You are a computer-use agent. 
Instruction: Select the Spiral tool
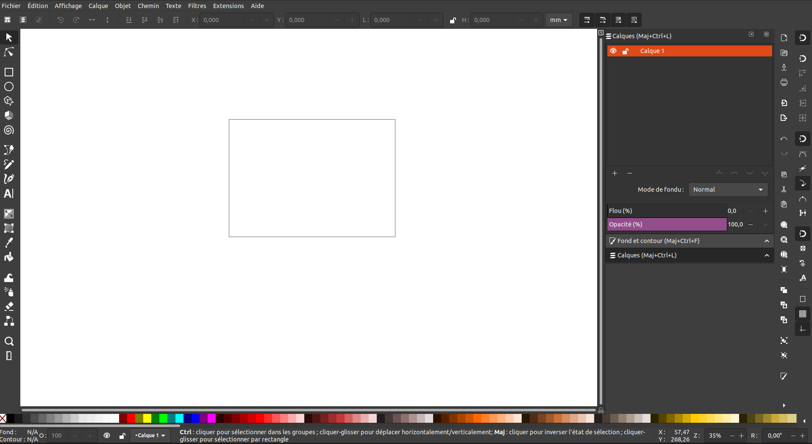(x=9, y=130)
